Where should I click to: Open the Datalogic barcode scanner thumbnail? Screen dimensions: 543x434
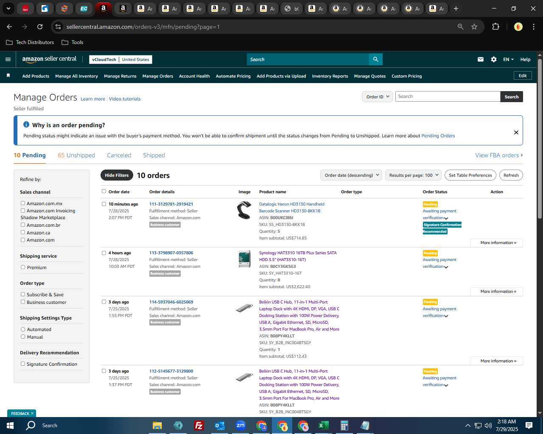[x=244, y=211]
